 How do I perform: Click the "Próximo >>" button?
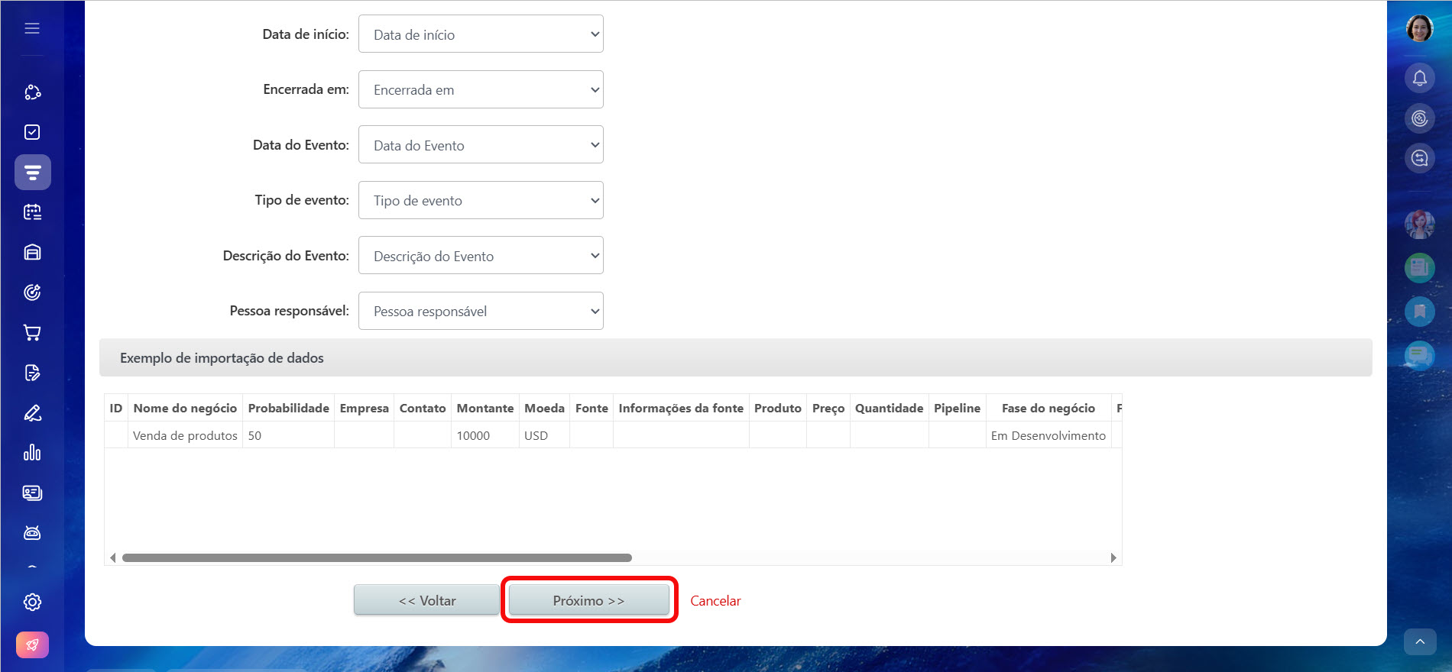pos(588,600)
